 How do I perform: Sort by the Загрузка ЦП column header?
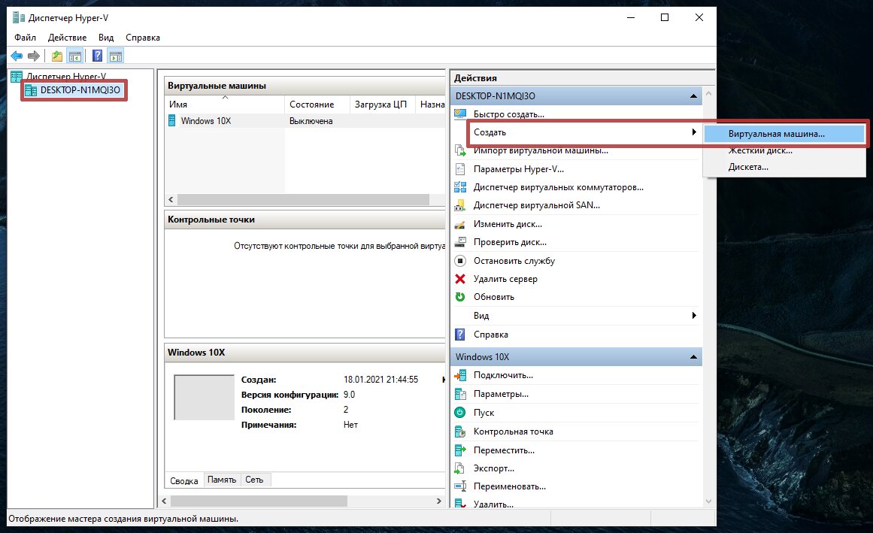pos(382,104)
